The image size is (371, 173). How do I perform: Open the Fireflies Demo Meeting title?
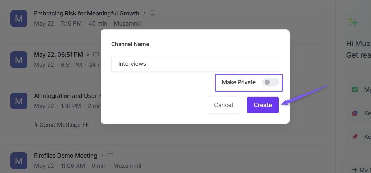click(x=65, y=156)
